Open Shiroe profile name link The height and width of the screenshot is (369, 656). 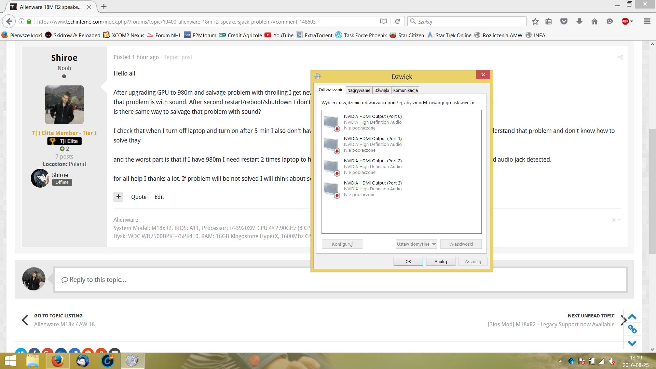(64, 58)
